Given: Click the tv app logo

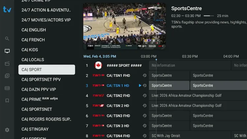Looking at the screenshot, I should coord(7,10).
